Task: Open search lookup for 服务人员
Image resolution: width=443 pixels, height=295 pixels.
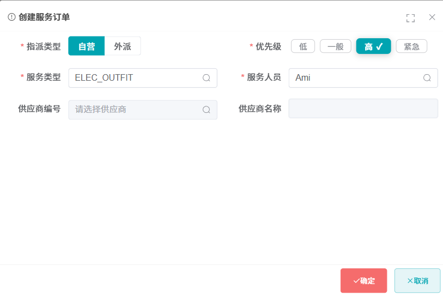Action: click(x=427, y=78)
